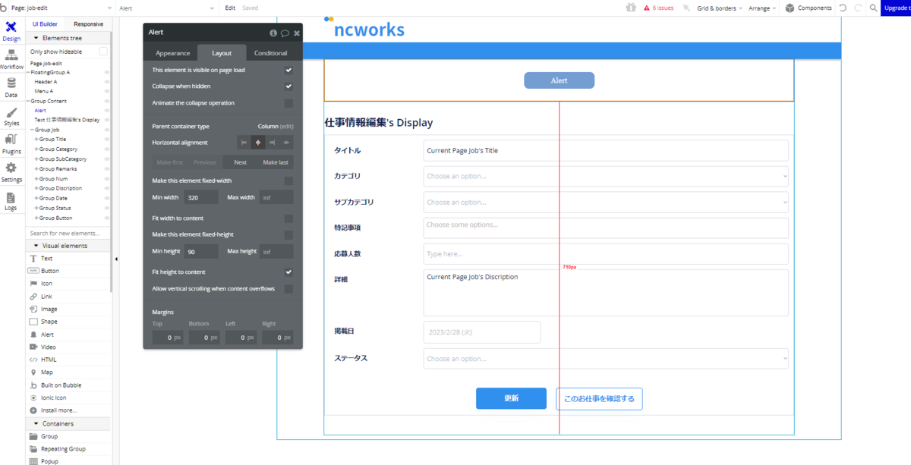Expand Group Title in elements tree
Screen dimensions: 911x465
36,140
